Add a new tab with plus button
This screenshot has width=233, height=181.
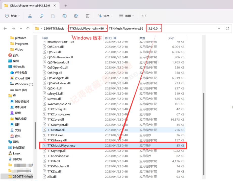tap(66, 6)
